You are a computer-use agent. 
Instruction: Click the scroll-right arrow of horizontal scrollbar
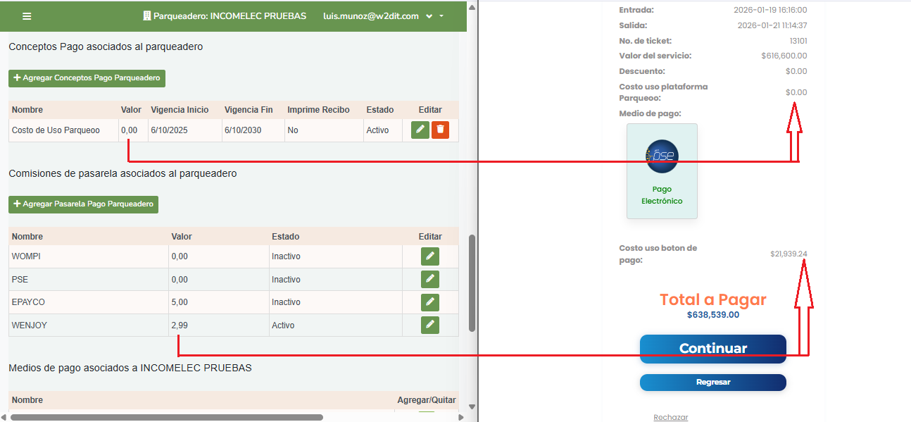pyautogui.click(x=461, y=417)
